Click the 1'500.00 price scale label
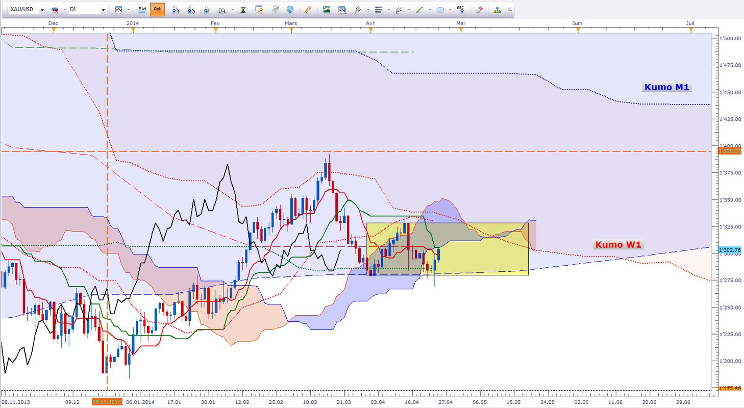The image size is (744, 408). pos(729,39)
